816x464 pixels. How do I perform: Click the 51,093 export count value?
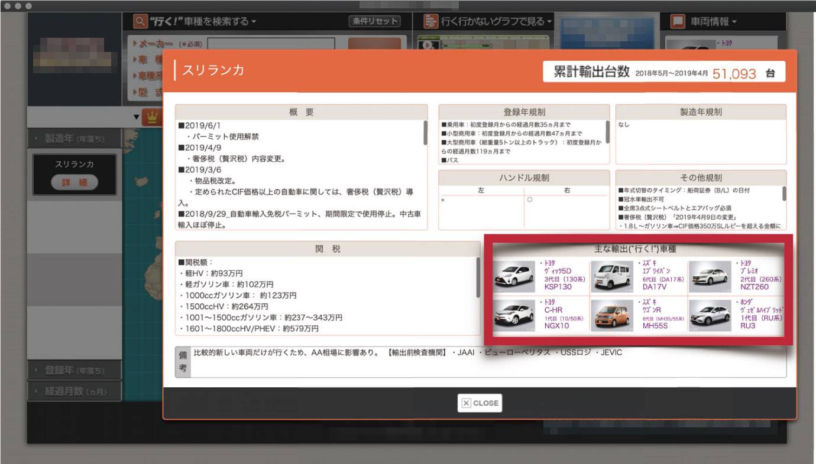tap(734, 73)
